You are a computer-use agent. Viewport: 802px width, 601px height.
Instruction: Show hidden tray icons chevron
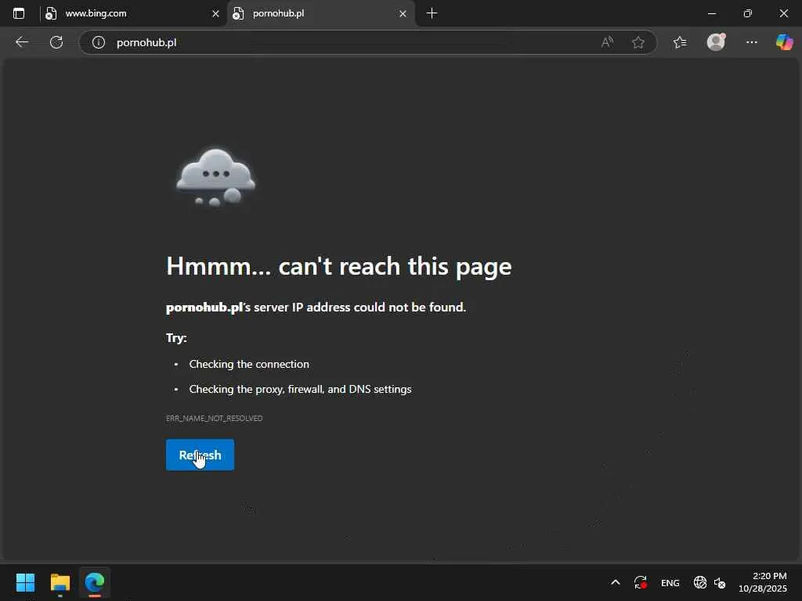click(616, 582)
